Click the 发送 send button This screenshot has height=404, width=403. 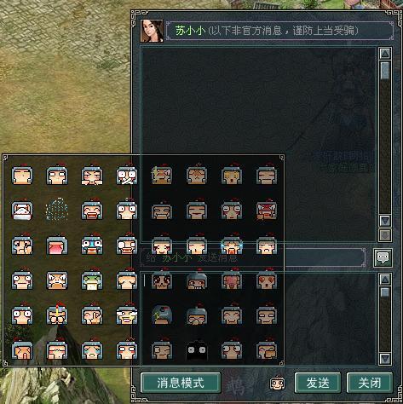coord(318,383)
